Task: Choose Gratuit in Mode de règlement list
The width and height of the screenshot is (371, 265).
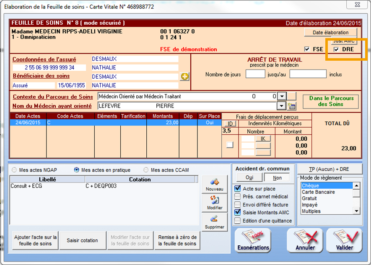Action: tap(310, 198)
